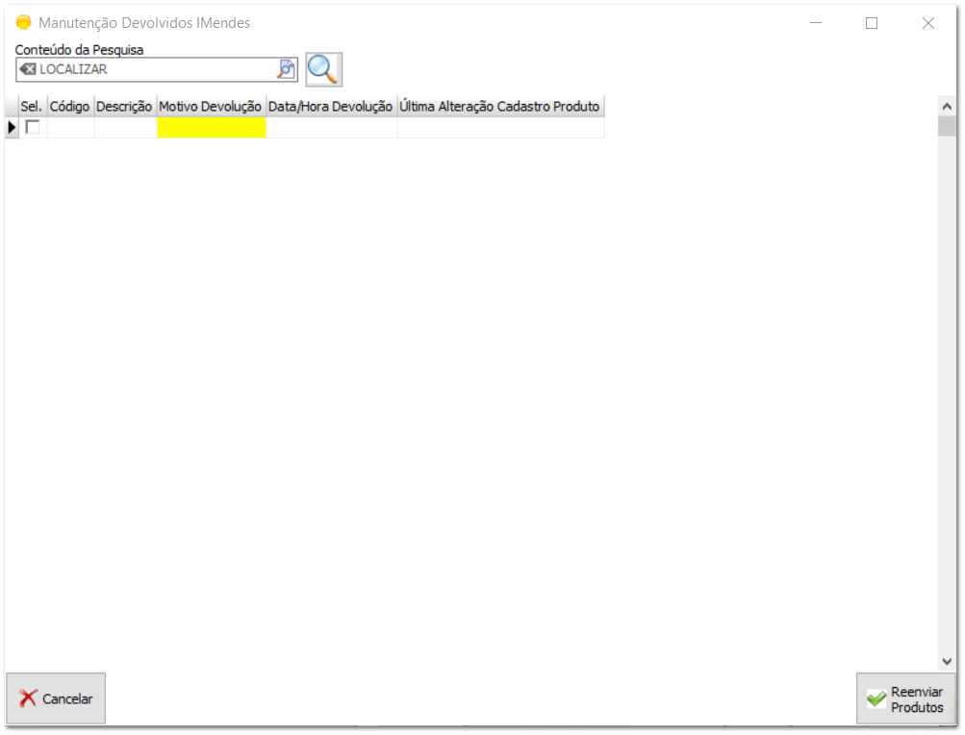The image size is (965, 735).
Task: Click the Reenviar Produtos button
Action: coord(905,699)
